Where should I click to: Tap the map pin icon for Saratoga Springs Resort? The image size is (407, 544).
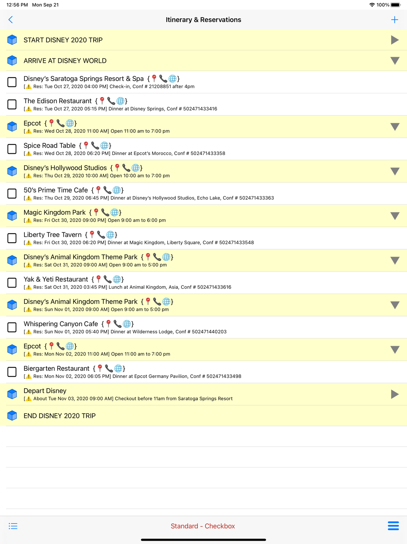pos(154,78)
